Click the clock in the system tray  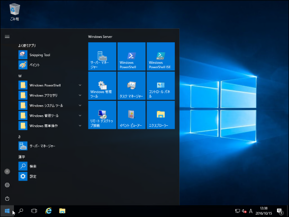(264, 211)
